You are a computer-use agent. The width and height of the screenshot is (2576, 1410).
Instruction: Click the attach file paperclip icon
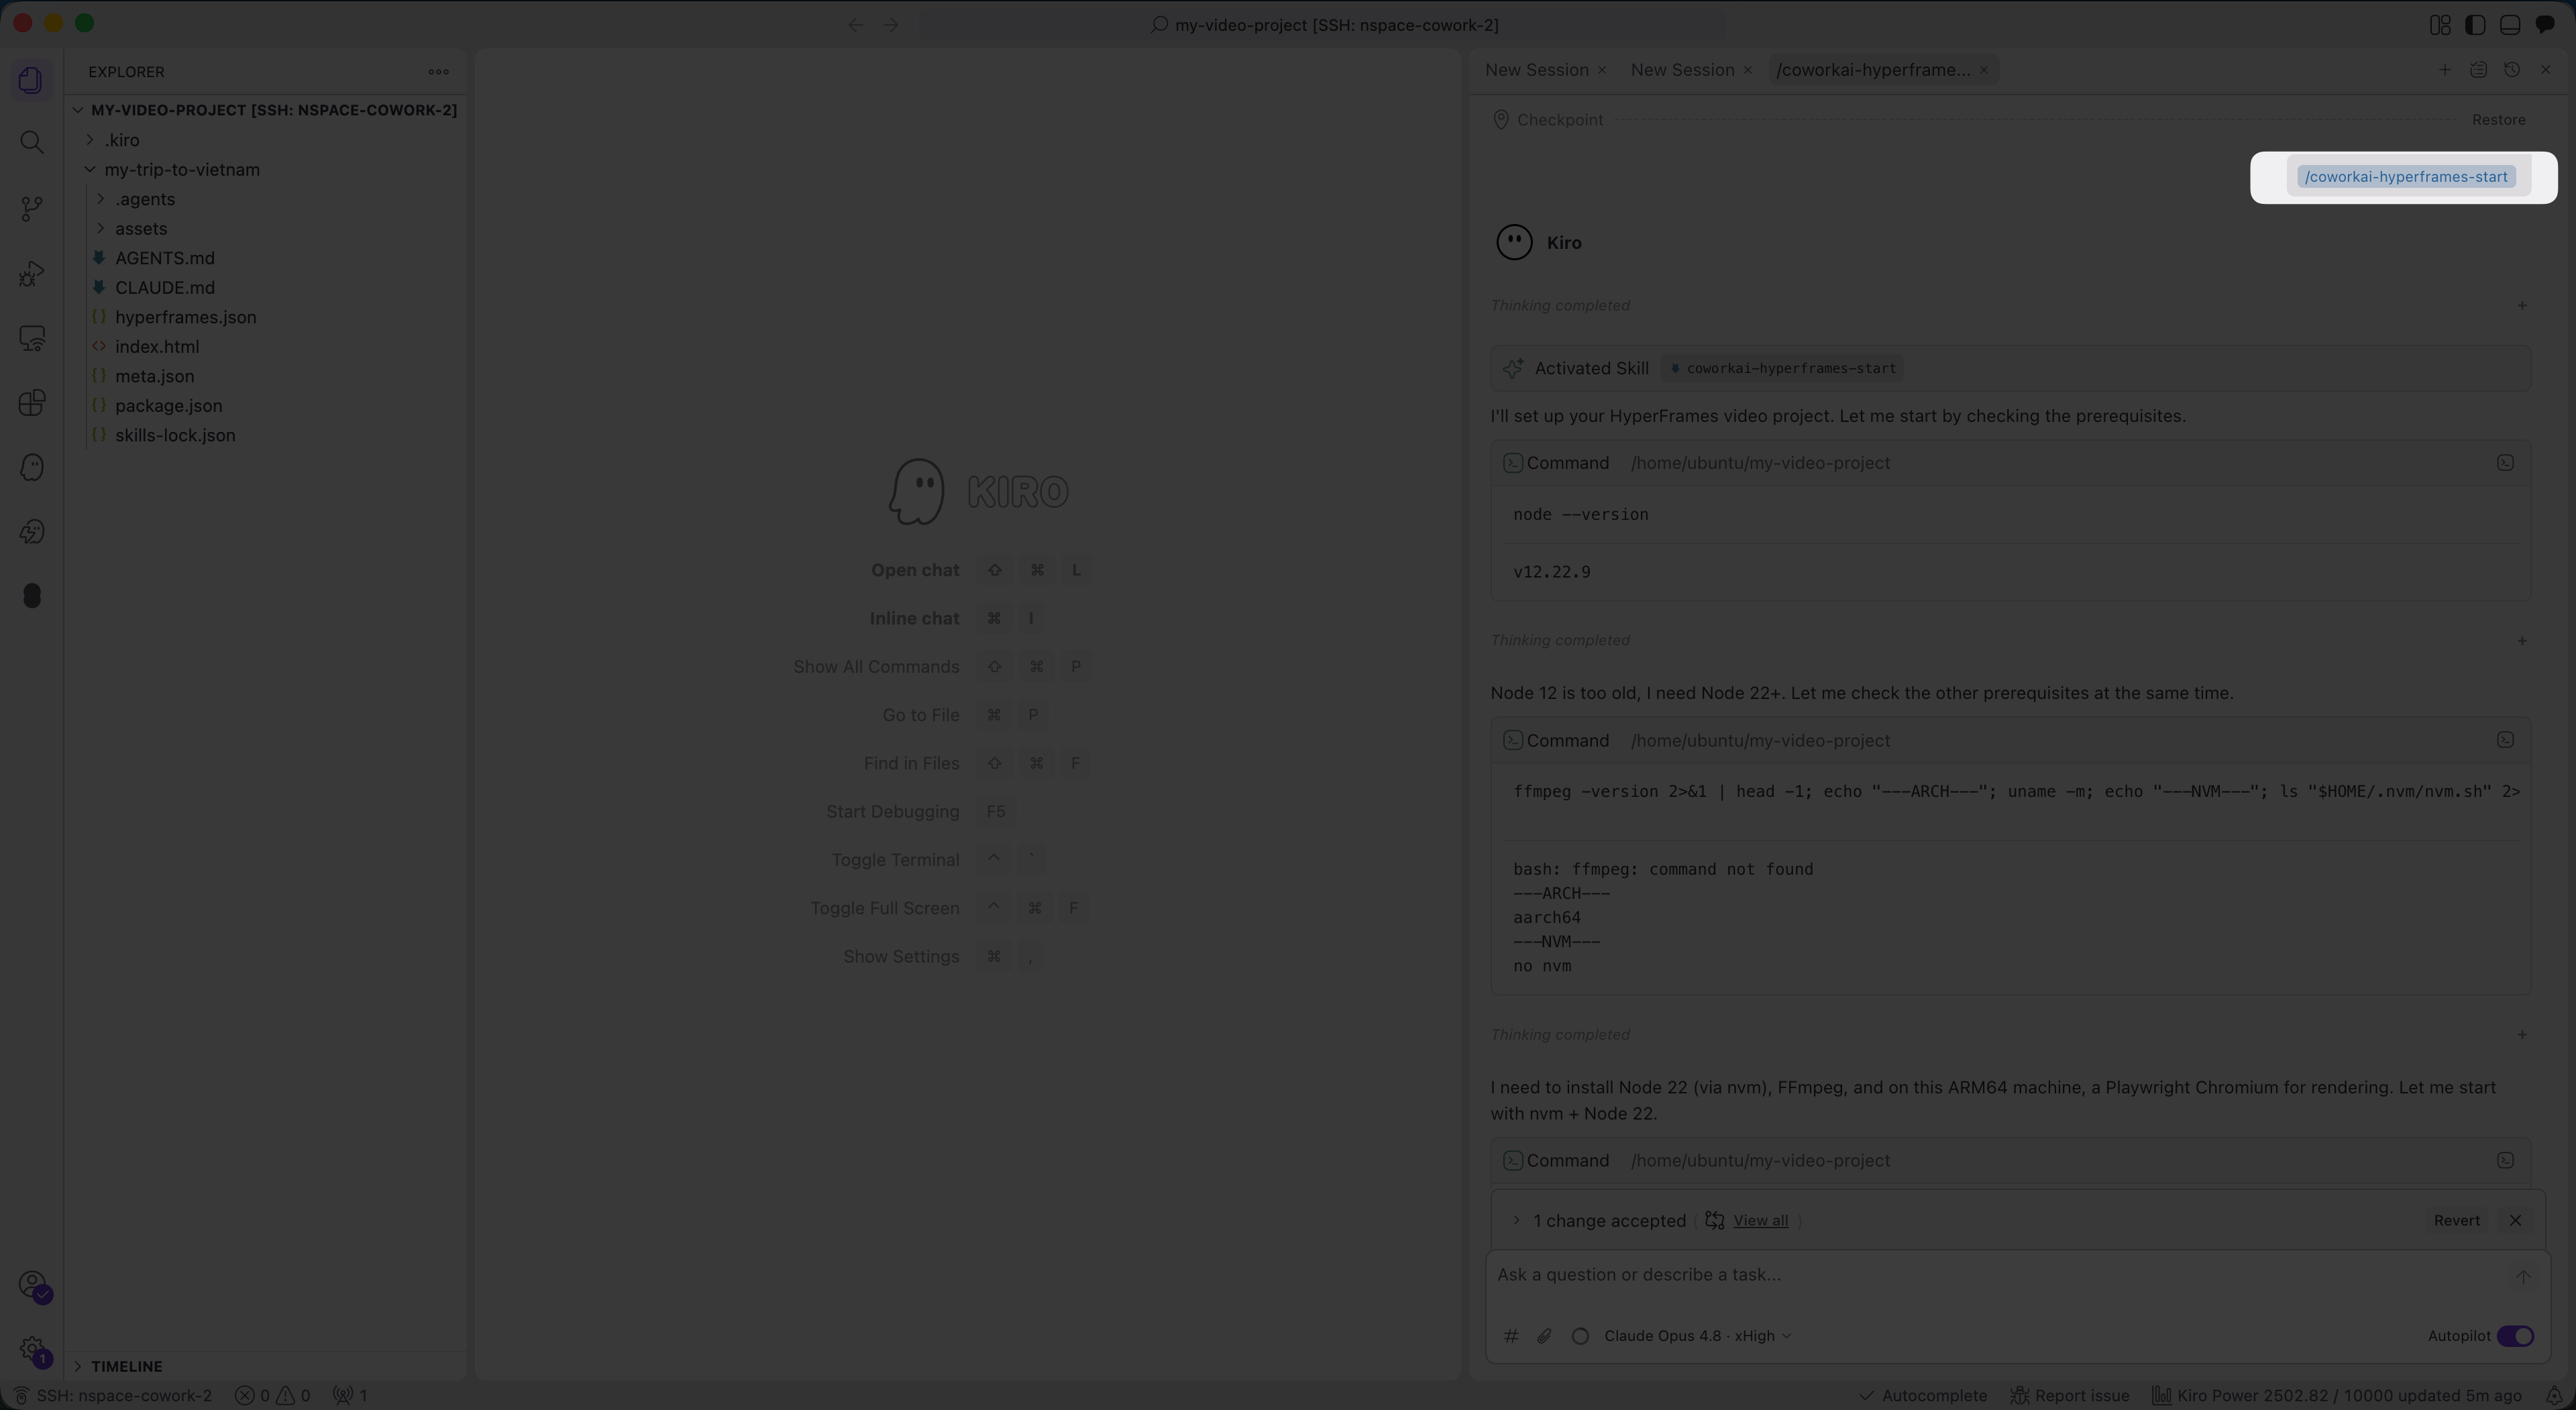(x=1544, y=1336)
